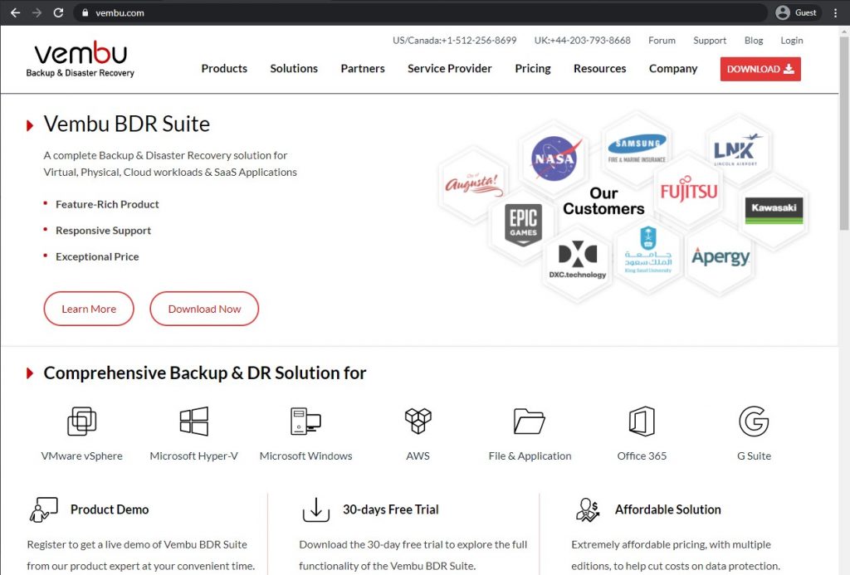Click the Microsoft Windows label
850x575 pixels.
[305, 456]
